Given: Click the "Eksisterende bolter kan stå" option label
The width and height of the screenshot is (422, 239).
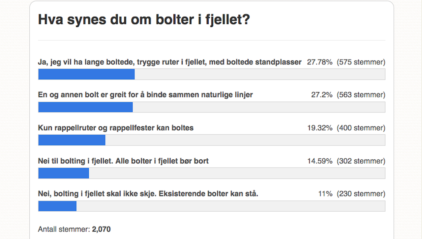Looking at the screenshot, I should point(148,194).
